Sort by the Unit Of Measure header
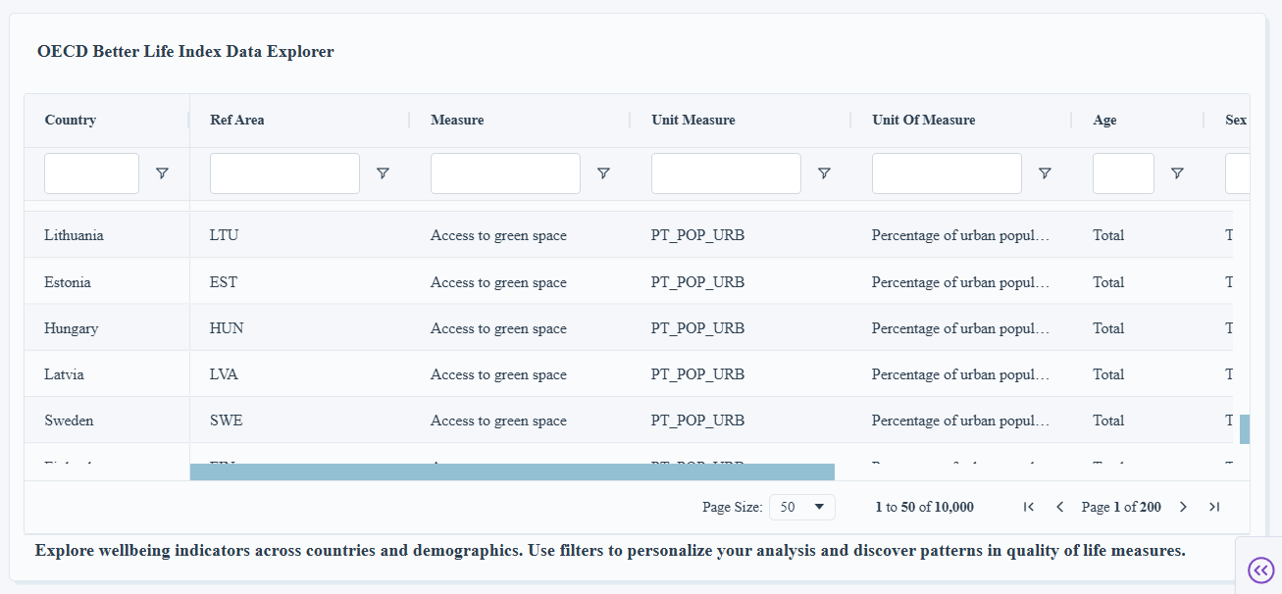This screenshot has width=1282, height=594. (x=923, y=121)
